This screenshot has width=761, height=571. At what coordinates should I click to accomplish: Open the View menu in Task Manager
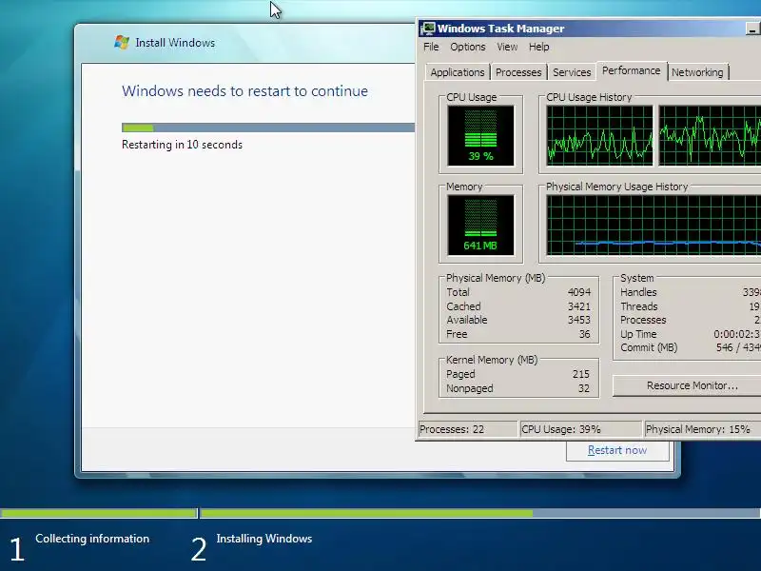507,47
